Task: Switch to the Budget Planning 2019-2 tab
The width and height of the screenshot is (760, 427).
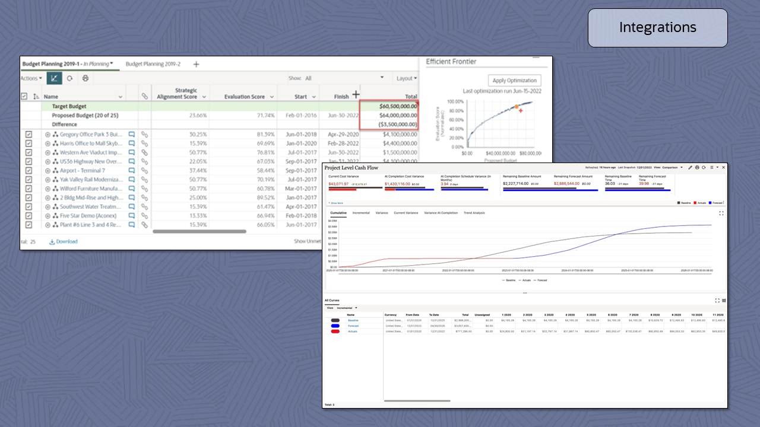Action: pos(154,63)
